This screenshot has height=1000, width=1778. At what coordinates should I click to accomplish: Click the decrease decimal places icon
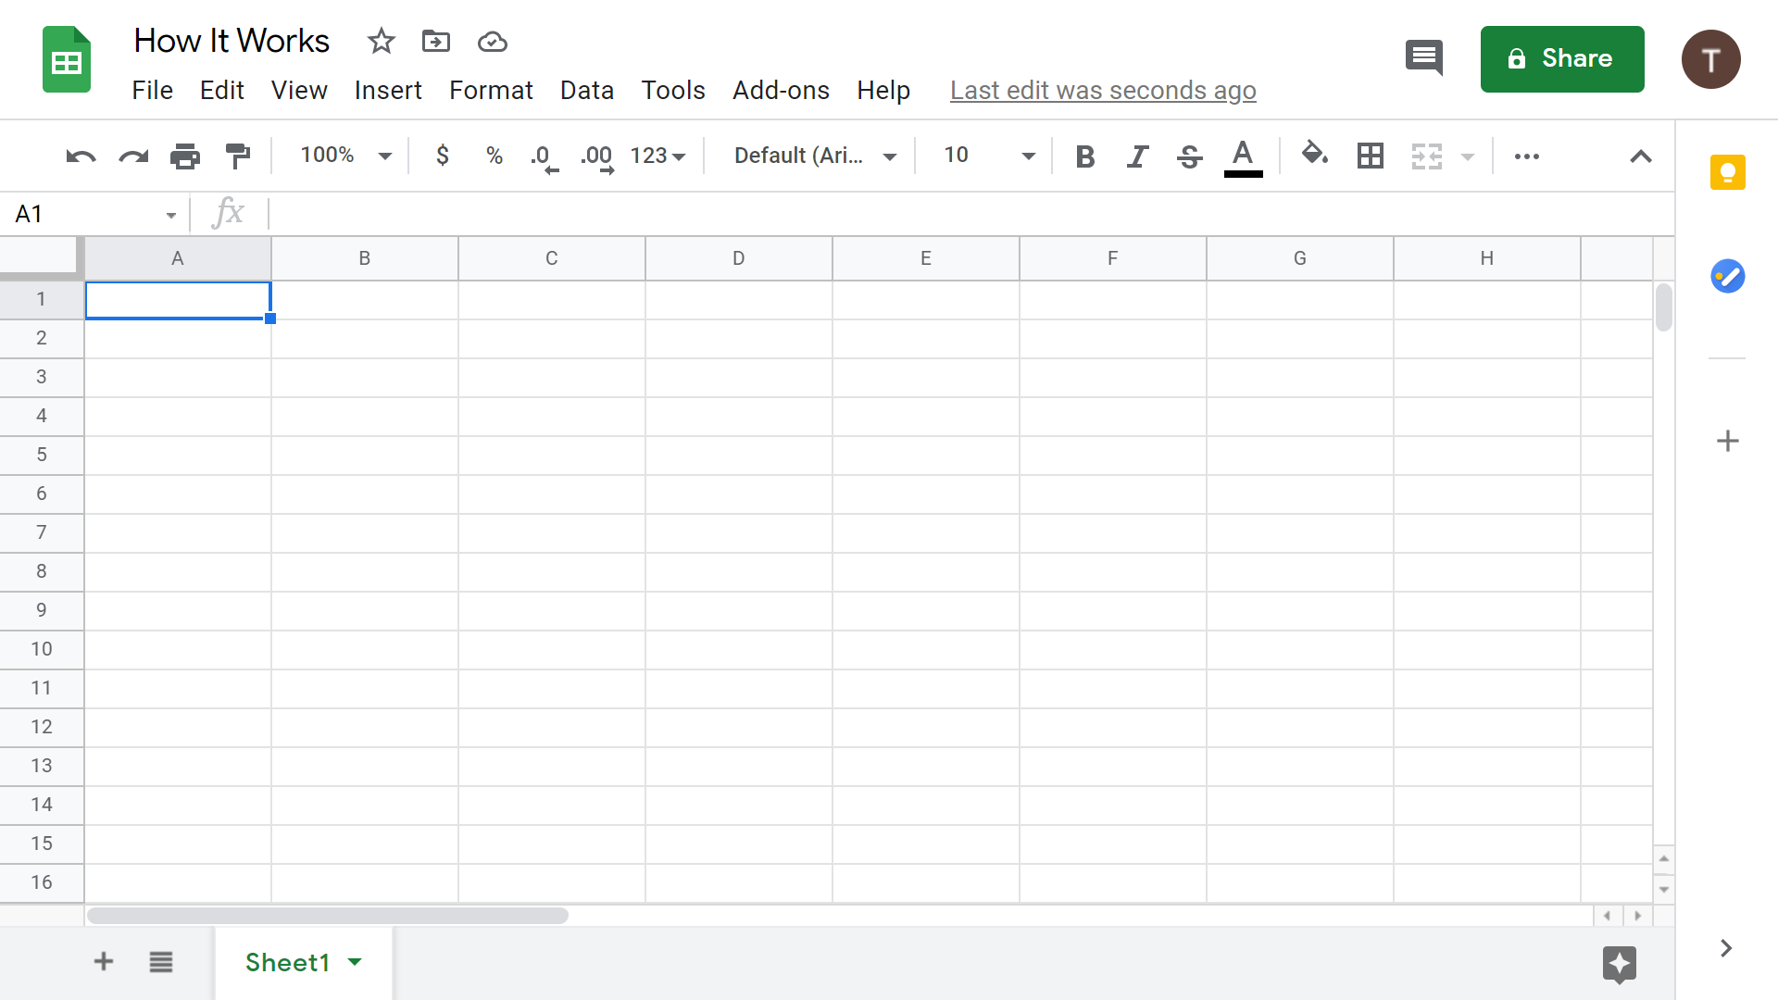coord(543,156)
